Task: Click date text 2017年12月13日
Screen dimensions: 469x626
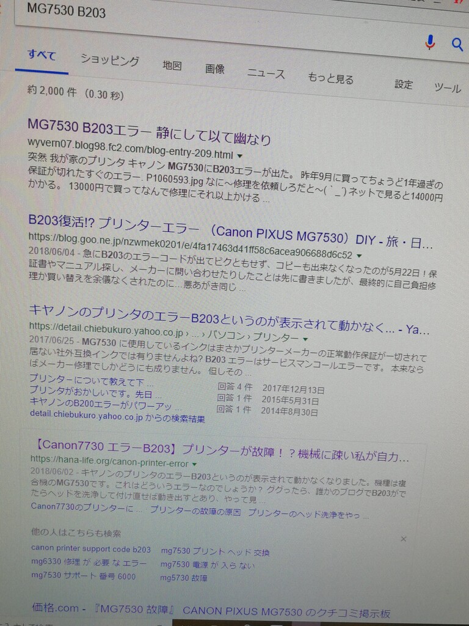Action: [293, 389]
